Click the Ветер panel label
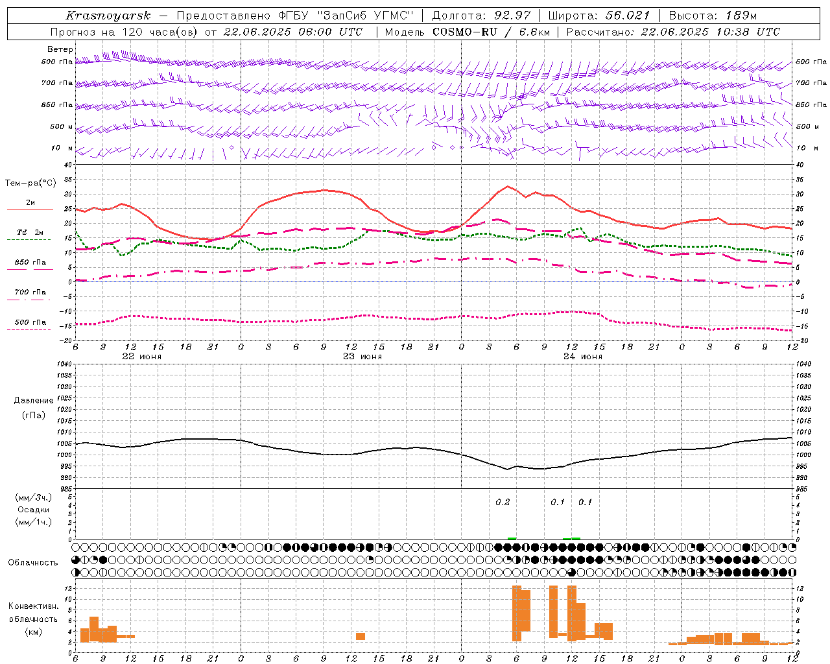This screenshot has width=830, height=664. click(x=60, y=49)
